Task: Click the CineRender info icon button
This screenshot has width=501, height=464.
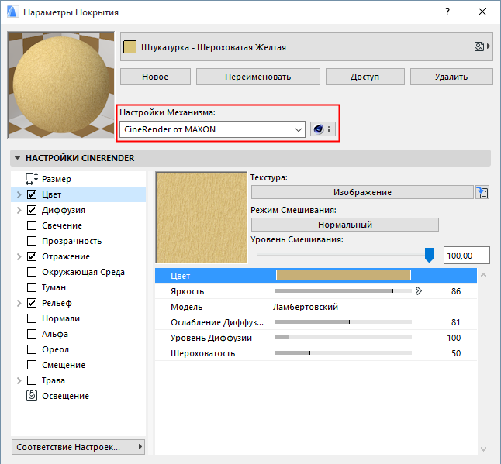Action: pyautogui.click(x=323, y=129)
